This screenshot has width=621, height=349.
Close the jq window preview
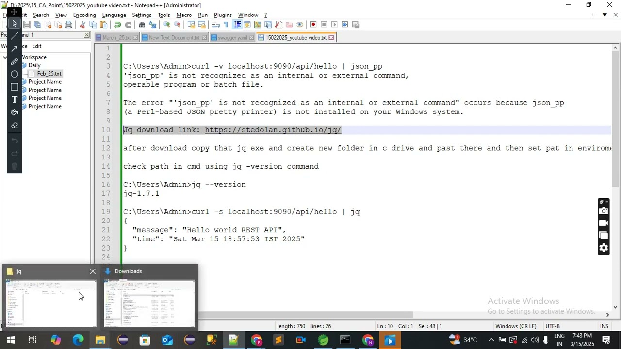point(93,271)
